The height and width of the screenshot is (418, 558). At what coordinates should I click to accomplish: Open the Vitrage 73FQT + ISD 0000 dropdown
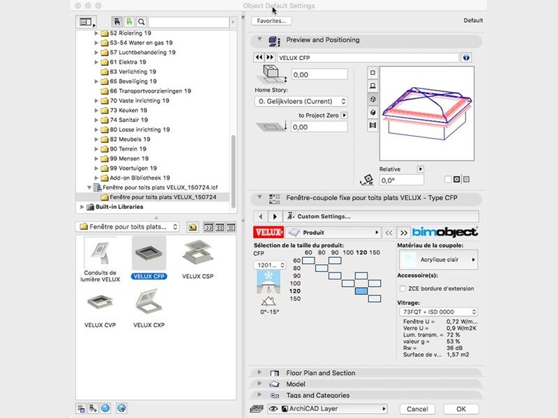tap(437, 312)
